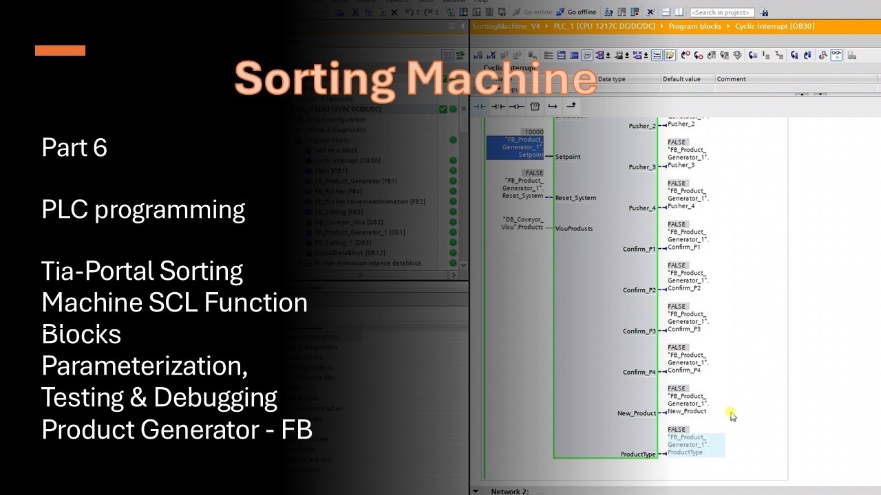
Task: Click the binoculars search icon
Action: tap(765, 12)
